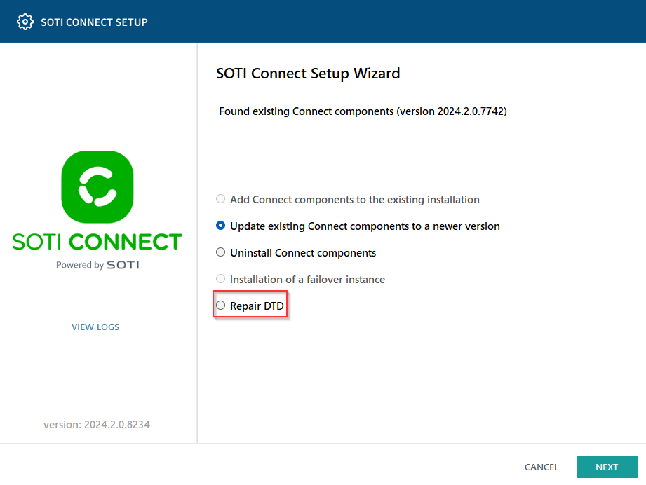
Task: Click the version 2024.2.0.8234 text
Action: click(96, 425)
